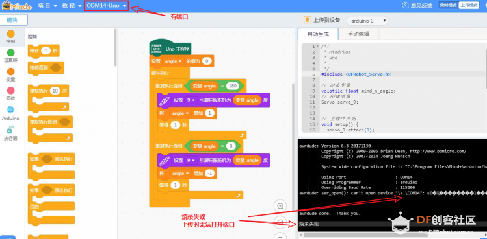Click loop arrow on 重复执行 10 次 palette block
This screenshot has height=239, width=487.
(64, 107)
